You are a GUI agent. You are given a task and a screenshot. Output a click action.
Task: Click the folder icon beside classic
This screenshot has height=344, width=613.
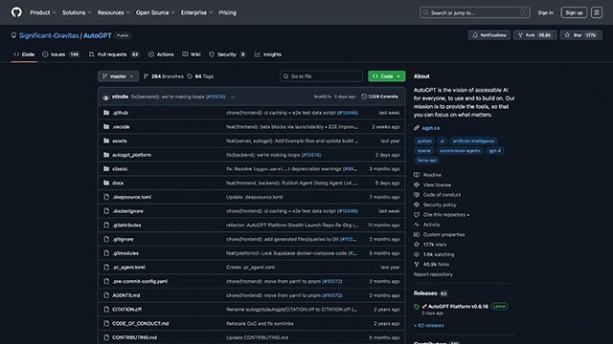(x=106, y=169)
